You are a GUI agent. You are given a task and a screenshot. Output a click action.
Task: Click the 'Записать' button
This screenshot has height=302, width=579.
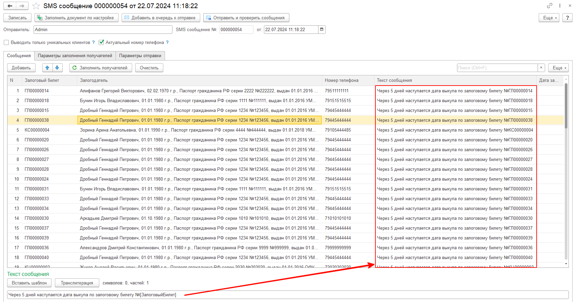[17, 18]
